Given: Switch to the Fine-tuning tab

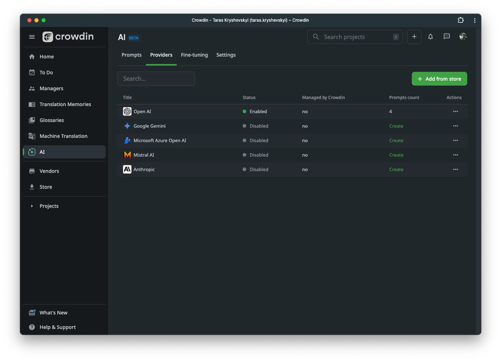Looking at the screenshot, I should tap(194, 55).
